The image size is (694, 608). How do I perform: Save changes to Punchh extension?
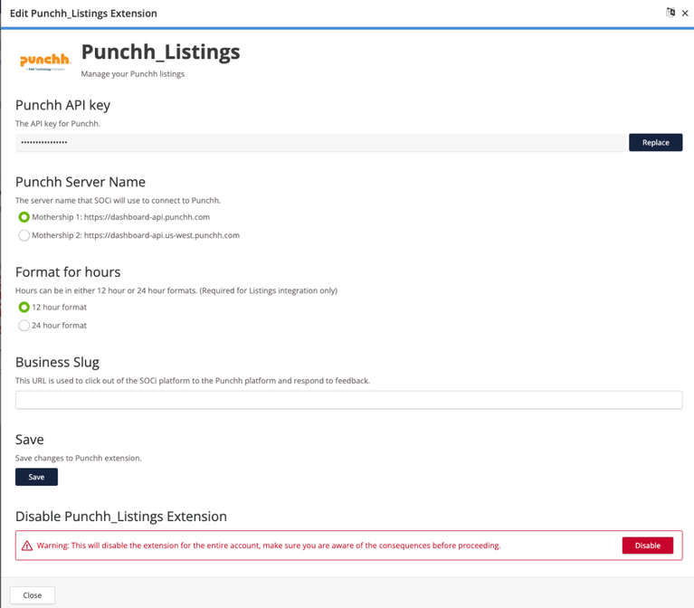coord(36,477)
